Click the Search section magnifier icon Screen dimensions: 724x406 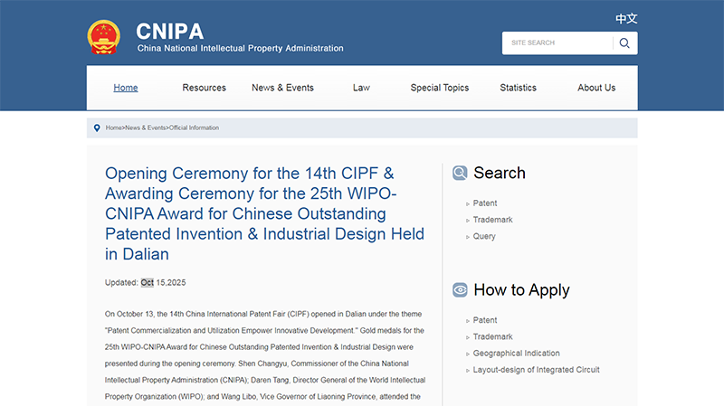[x=460, y=173]
